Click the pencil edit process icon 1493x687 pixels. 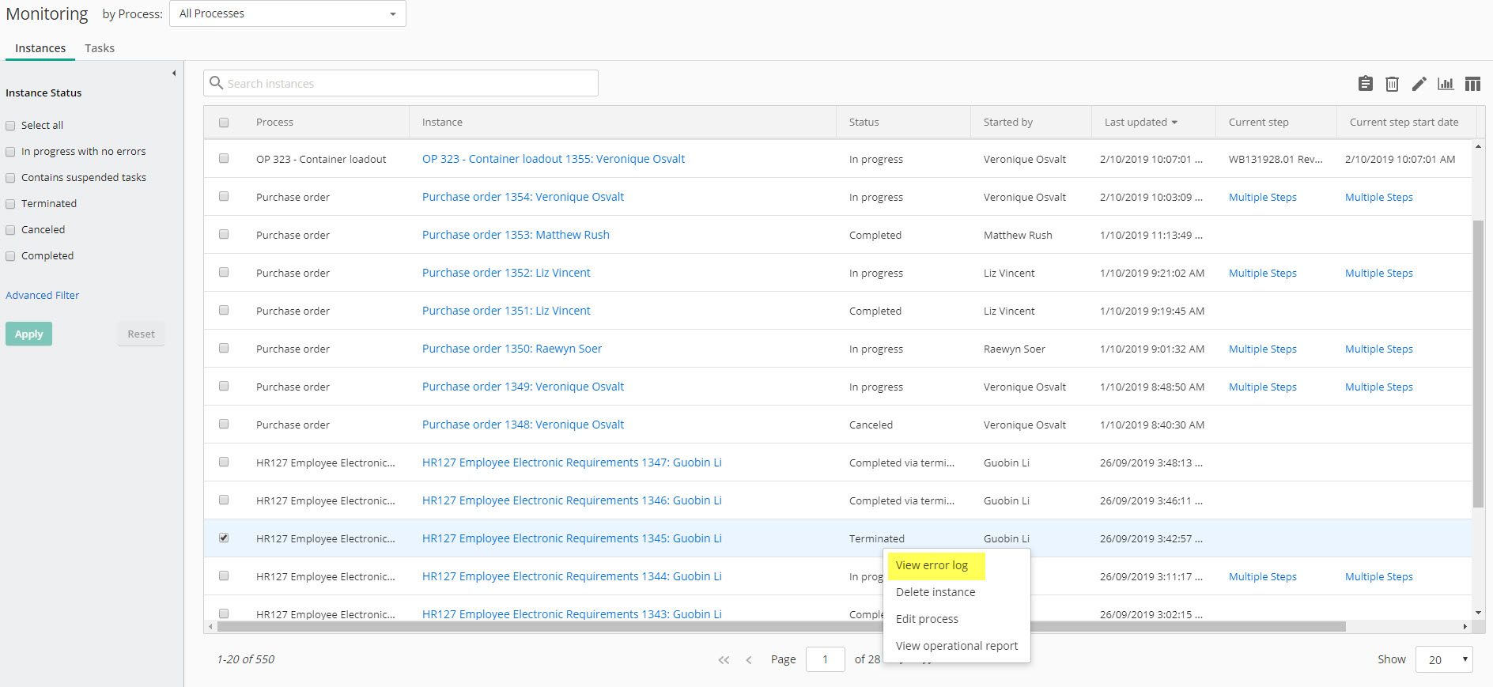1419,84
